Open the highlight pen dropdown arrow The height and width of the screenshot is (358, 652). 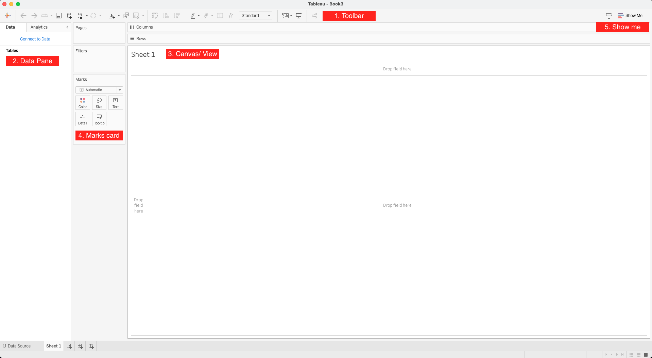click(199, 16)
